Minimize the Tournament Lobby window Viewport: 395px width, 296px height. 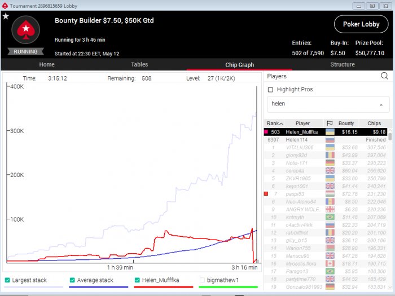(x=359, y=6)
